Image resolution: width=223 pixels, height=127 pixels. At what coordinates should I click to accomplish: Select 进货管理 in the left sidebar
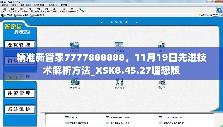coord(20,44)
